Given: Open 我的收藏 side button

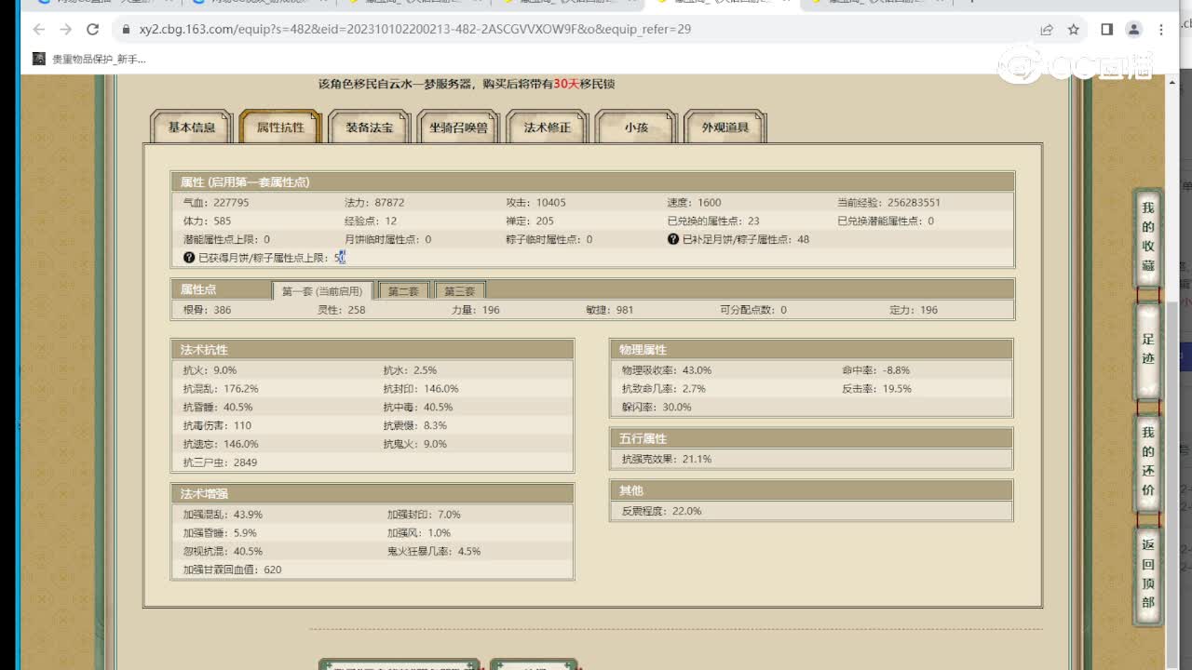Looking at the screenshot, I should click(1148, 237).
